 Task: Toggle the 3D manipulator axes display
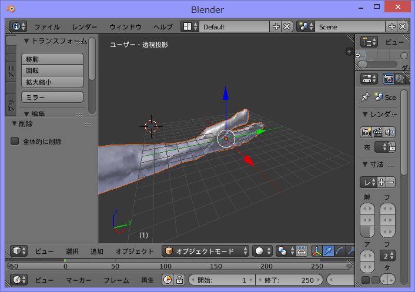pos(316,251)
